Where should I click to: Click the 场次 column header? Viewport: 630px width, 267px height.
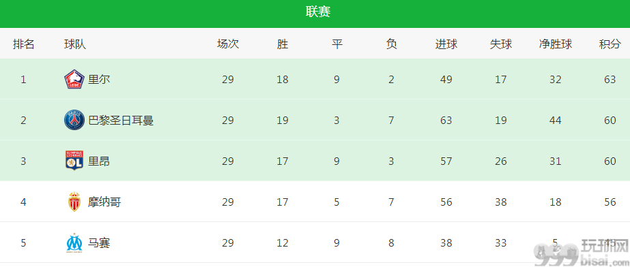(x=228, y=44)
